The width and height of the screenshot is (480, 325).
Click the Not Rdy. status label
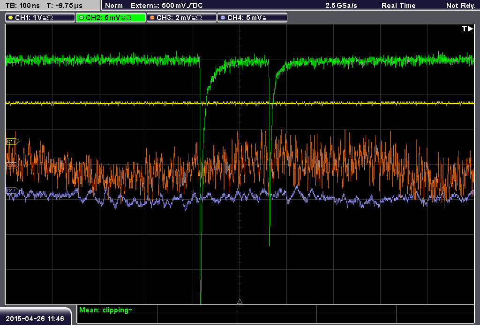(461, 6)
